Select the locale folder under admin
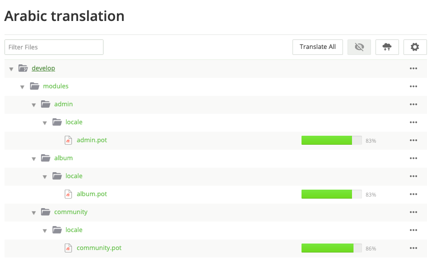The height and width of the screenshot is (259, 430). point(74,122)
